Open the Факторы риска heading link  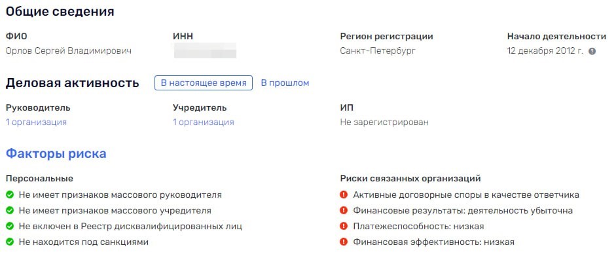point(56,153)
